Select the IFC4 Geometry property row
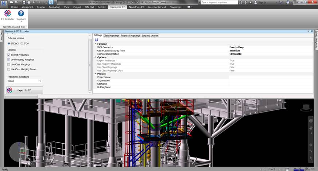318x171 pixels. click(203, 47)
